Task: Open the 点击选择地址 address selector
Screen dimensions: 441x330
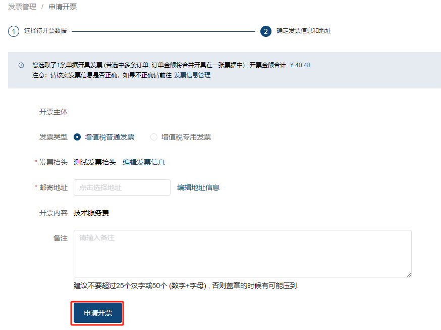Action: pos(122,187)
